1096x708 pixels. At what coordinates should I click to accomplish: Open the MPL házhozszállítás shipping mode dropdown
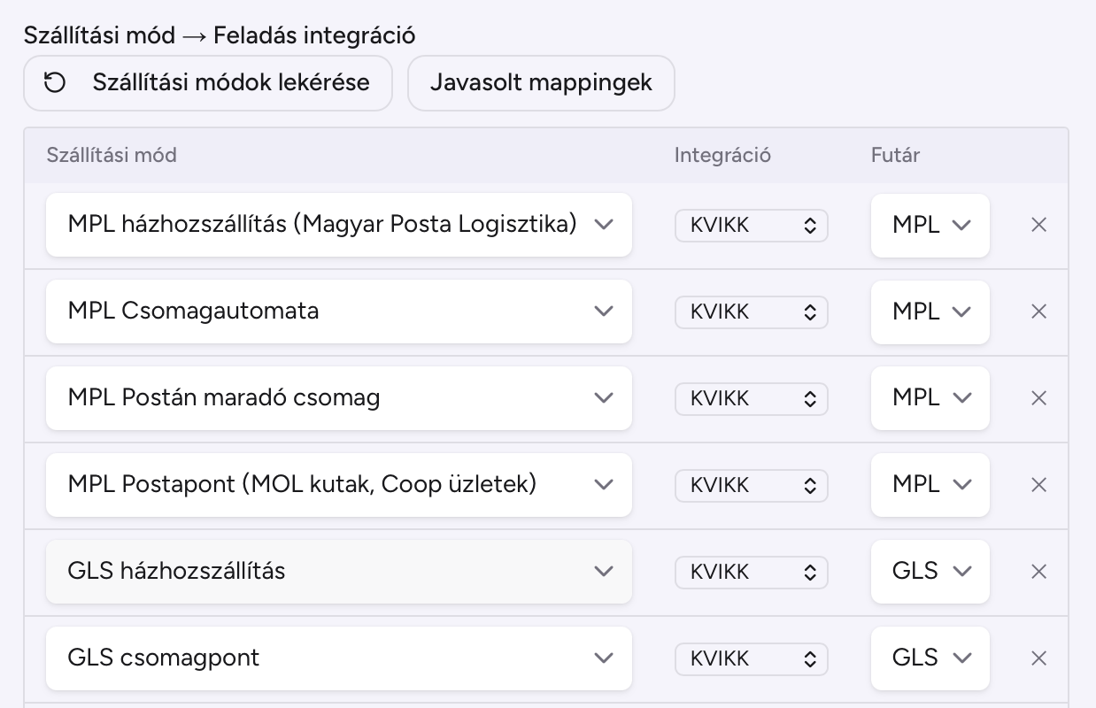tap(339, 225)
